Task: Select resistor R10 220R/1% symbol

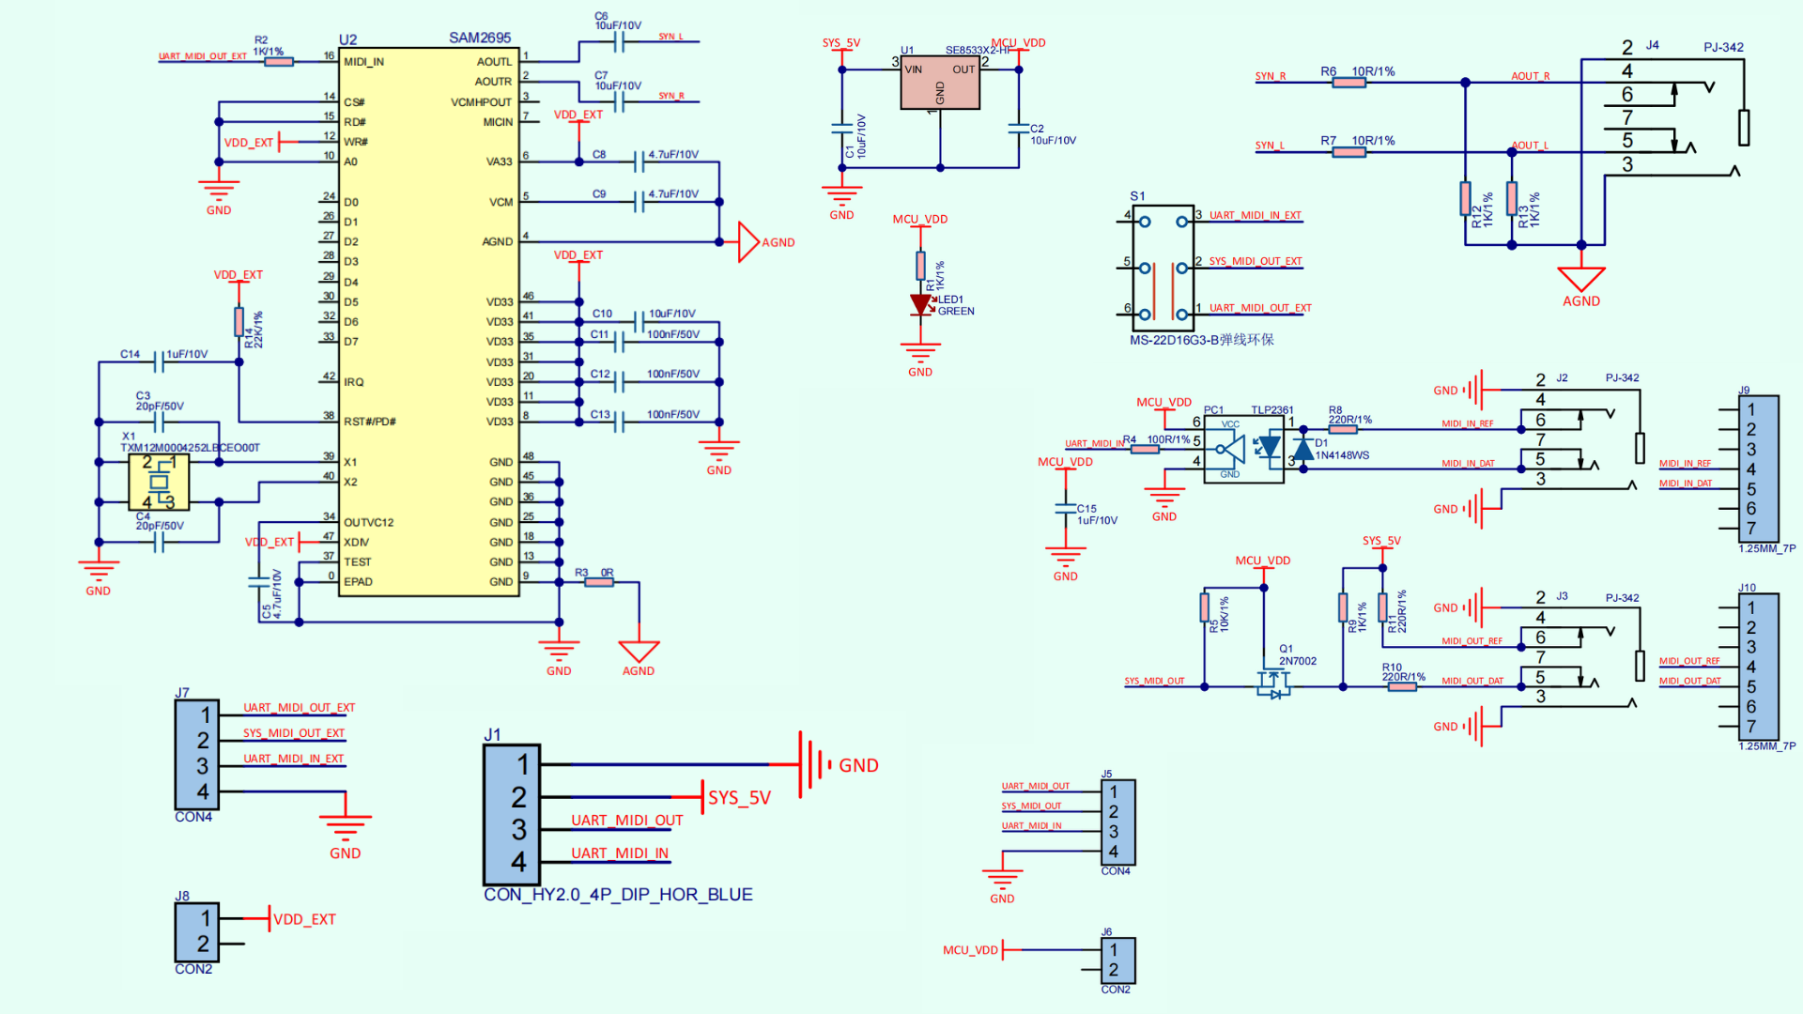Action: pyautogui.click(x=1402, y=687)
